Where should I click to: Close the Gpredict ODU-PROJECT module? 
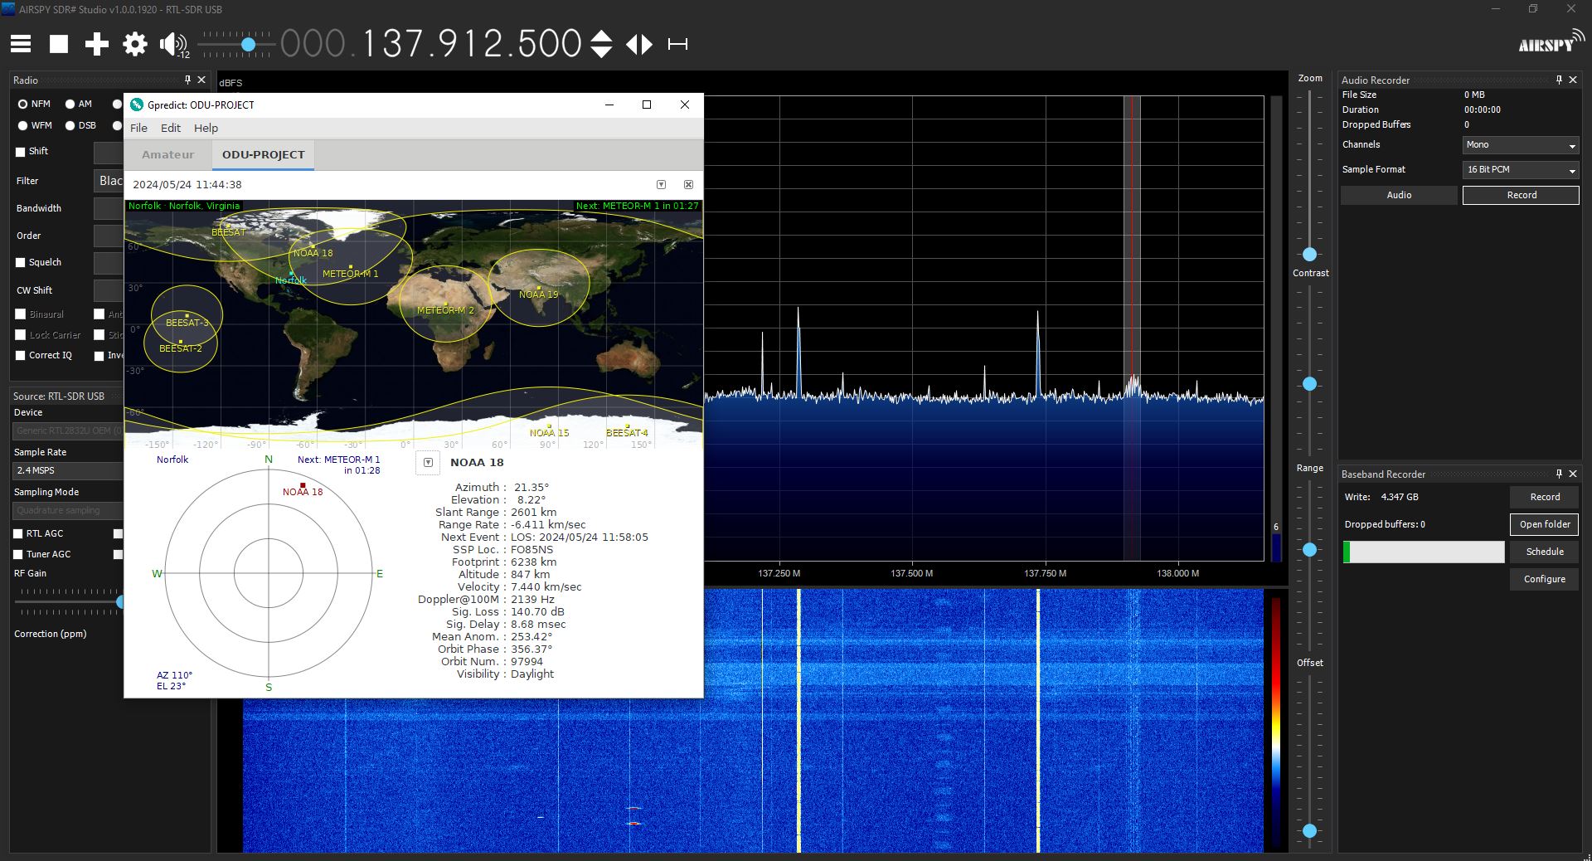[x=688, y=184]
